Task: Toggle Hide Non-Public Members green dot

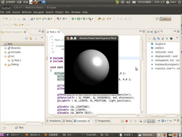Action: [167, 39]
